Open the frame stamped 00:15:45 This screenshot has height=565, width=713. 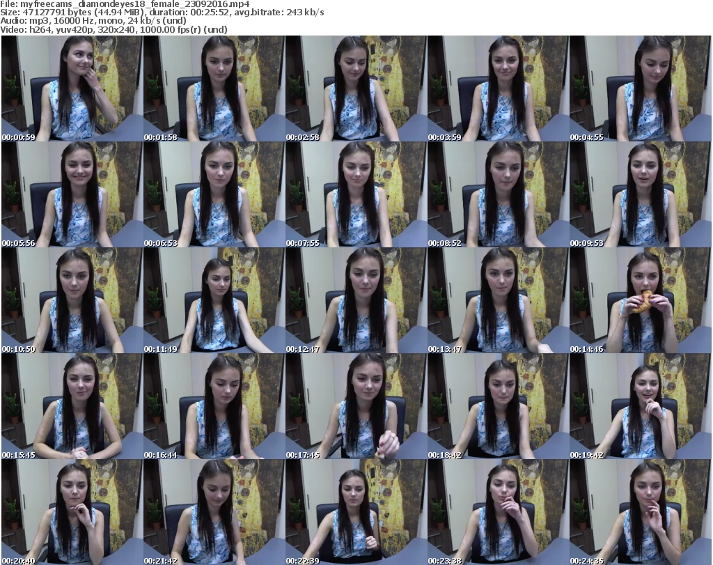[72, 406]
